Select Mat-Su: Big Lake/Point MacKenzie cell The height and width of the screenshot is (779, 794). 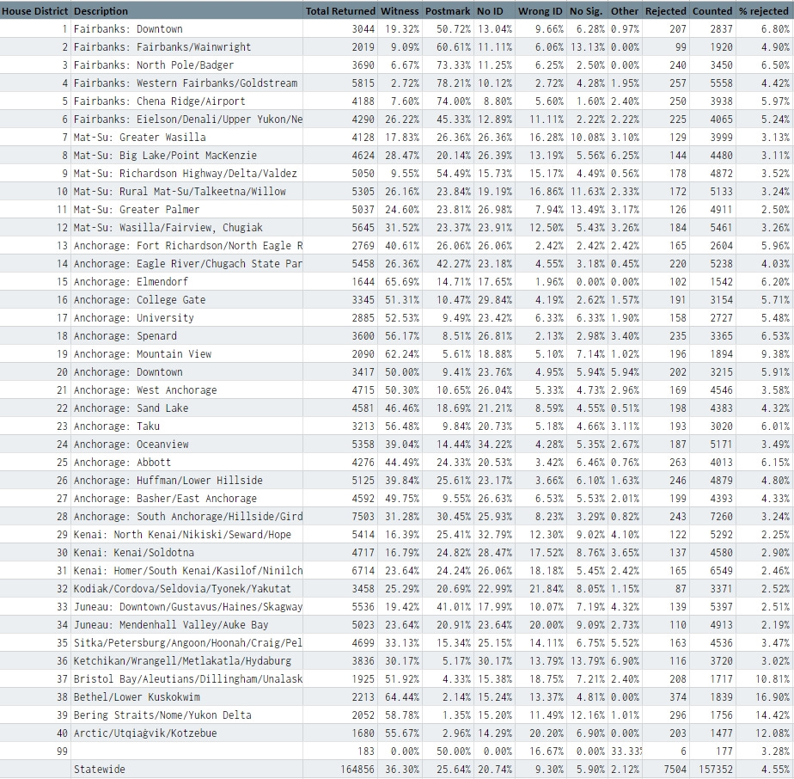coord(186,155)
